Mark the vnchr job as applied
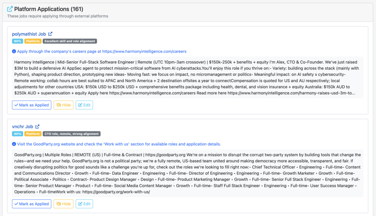This screenshot has width=376, height=216. tap(31, 204)
